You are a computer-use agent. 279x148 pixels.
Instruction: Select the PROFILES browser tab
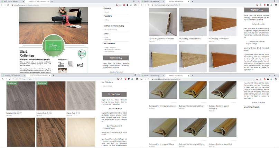pos(178,76)
